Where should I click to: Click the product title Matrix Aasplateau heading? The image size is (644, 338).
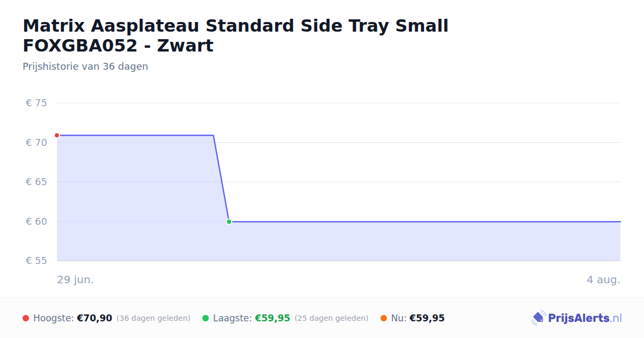point(236,35)
